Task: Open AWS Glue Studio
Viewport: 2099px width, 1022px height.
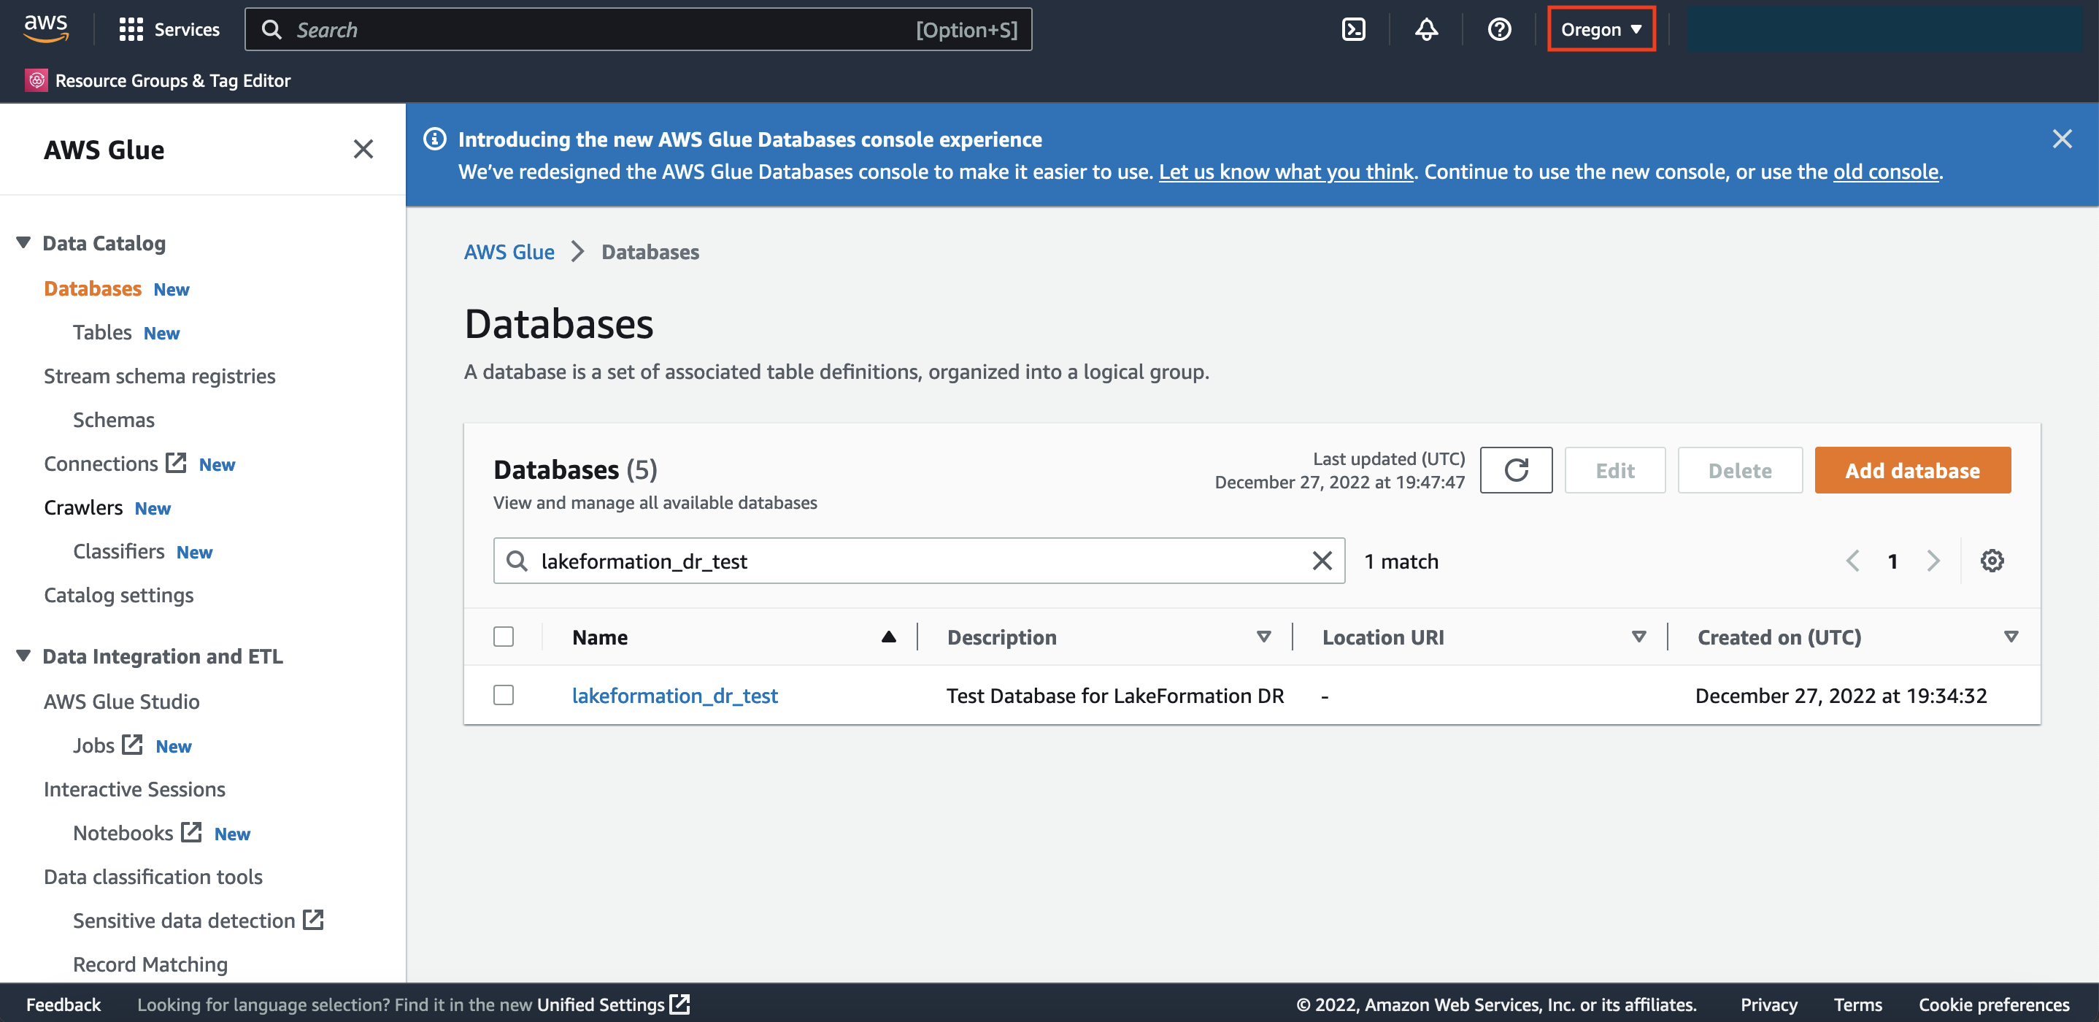Action: coord(121,701)
